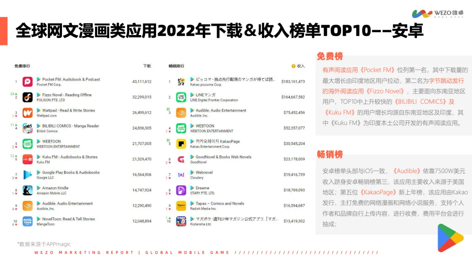Click the Pocket FM app icon

point(27,82)
